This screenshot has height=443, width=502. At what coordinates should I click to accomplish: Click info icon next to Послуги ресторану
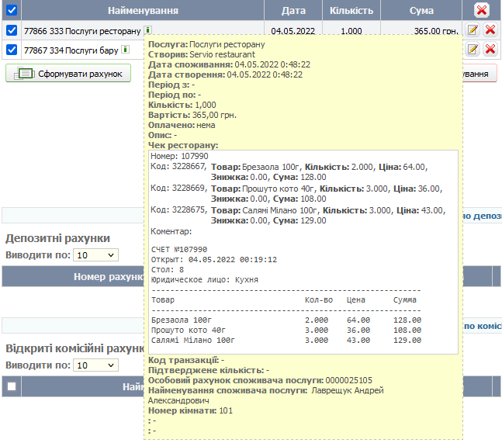tap(147, 31)
